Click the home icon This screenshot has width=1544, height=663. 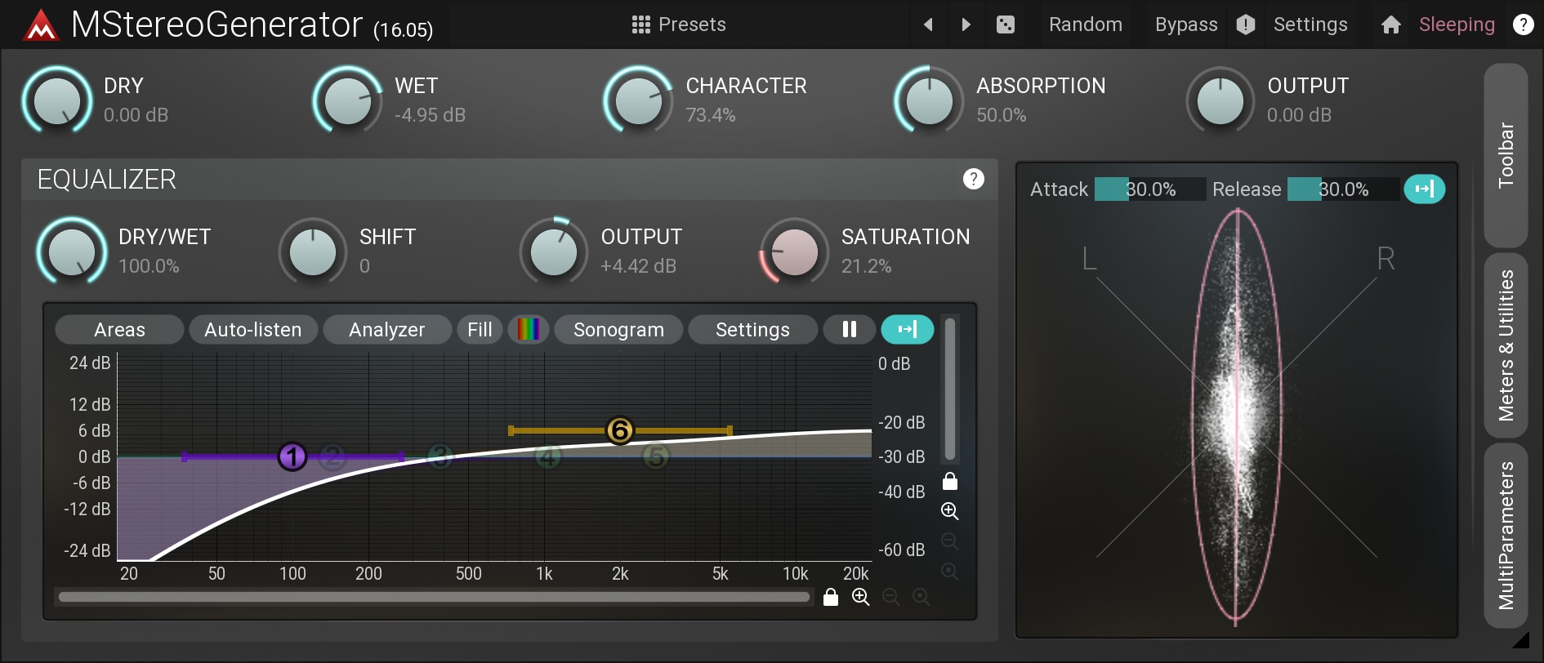click(x=1391, y=25)
